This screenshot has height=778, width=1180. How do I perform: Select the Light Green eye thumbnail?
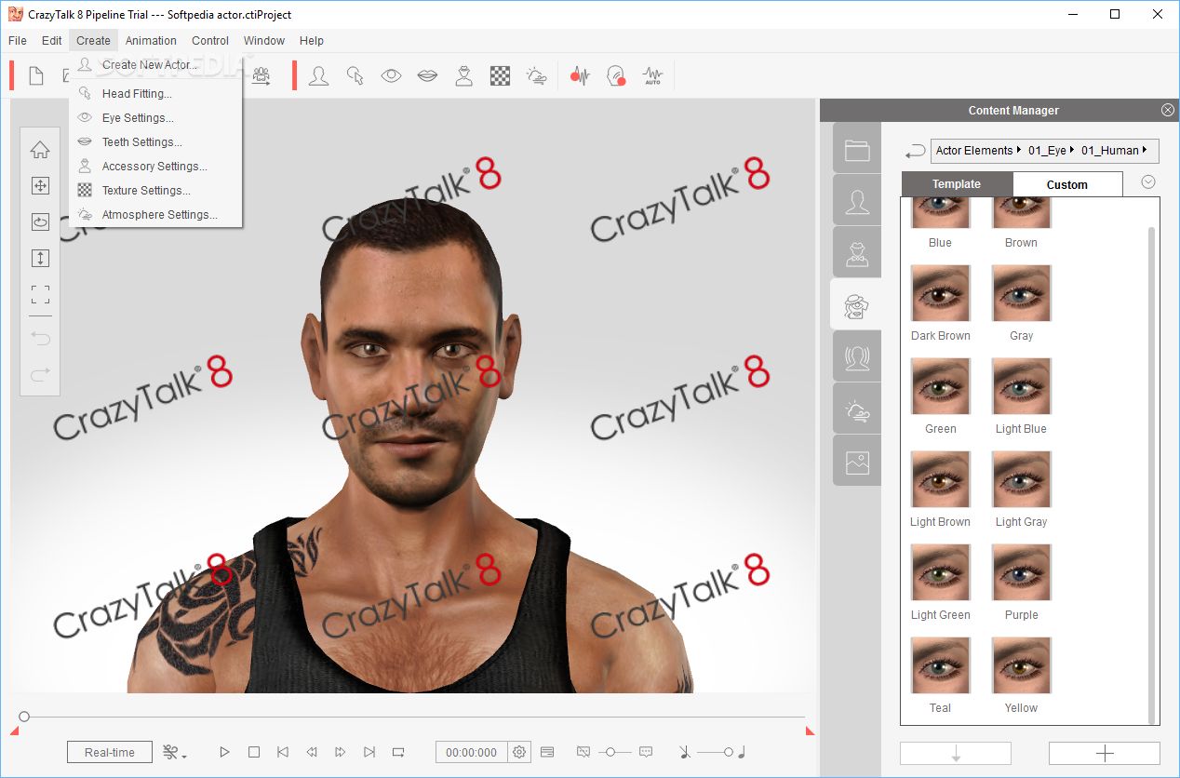pos(940,573)
